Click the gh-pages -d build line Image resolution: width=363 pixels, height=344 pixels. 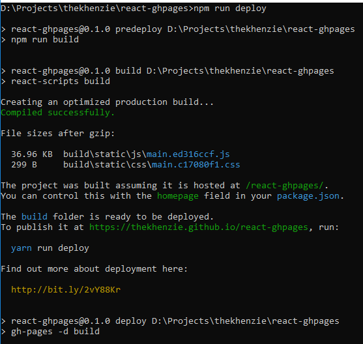coord(55,332)
